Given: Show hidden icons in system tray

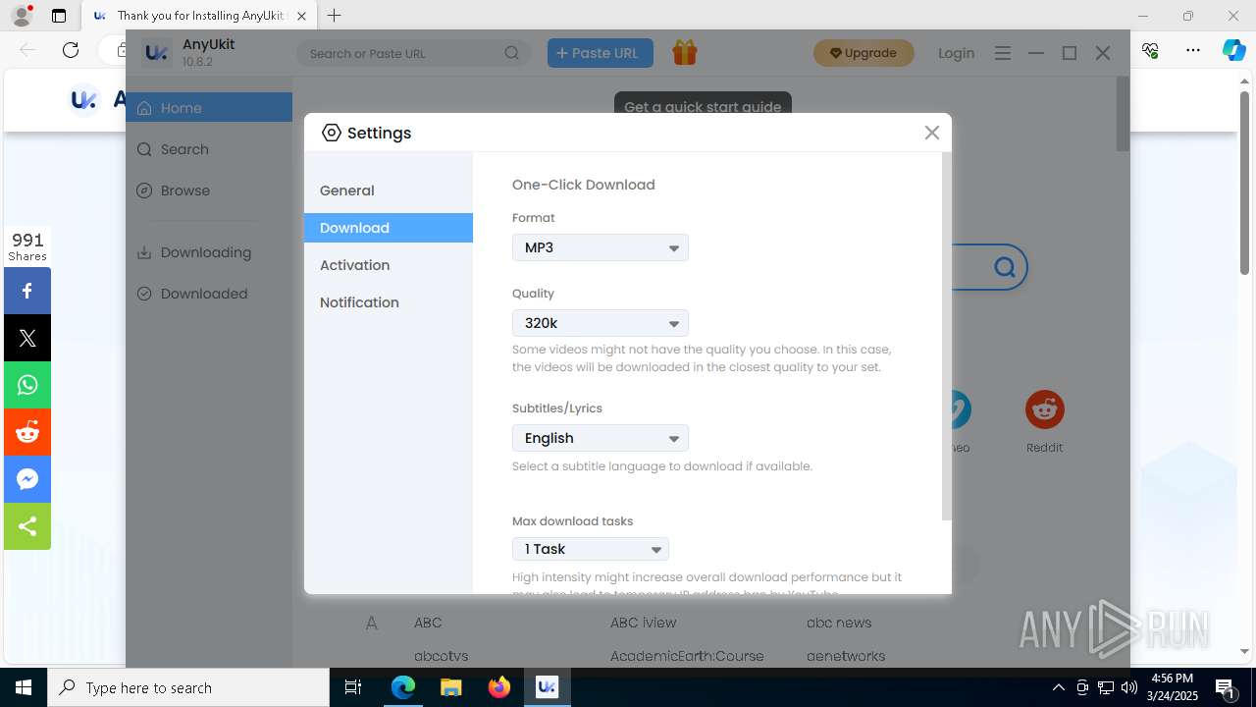Looking at the screenshot, I should 1059,687.
